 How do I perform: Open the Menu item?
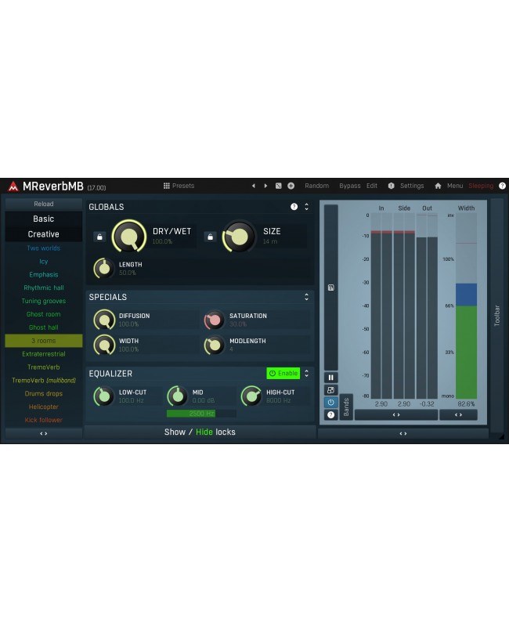coord(455,186)
